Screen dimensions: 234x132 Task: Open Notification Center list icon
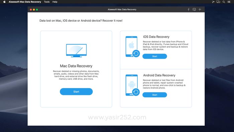[x=229, y=2]
